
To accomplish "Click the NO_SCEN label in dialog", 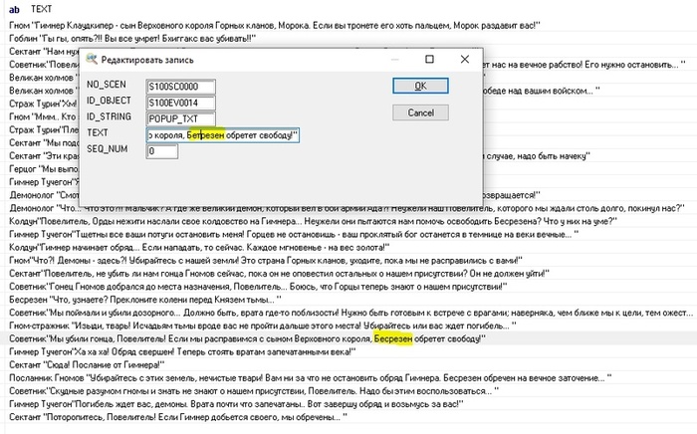I will click(x=107, y=85).
